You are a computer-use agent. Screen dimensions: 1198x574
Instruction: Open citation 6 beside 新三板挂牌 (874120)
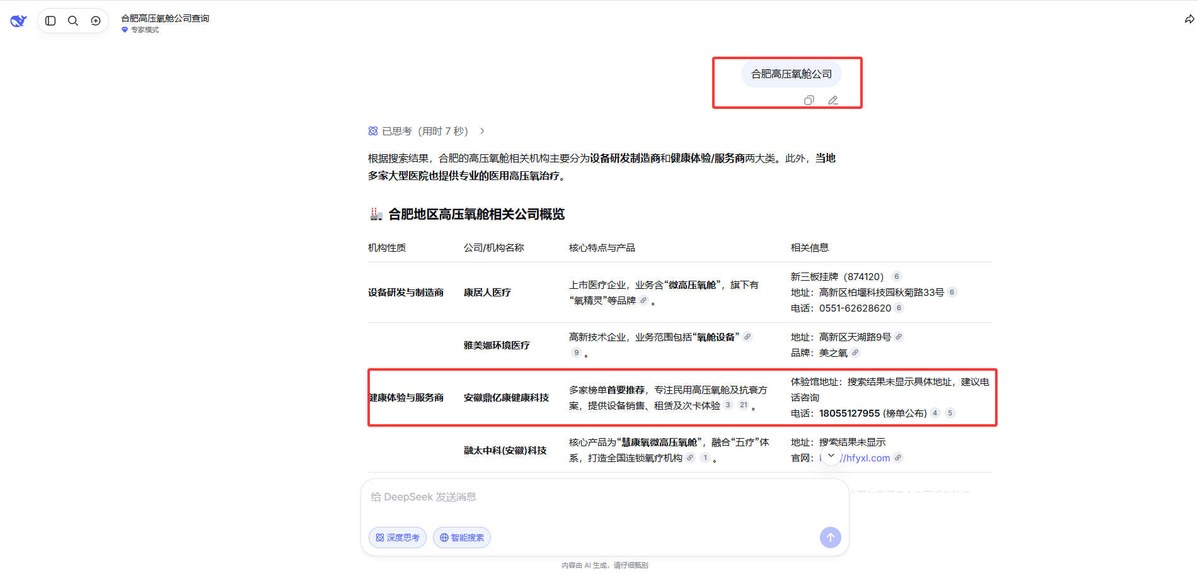pos(897,276)
